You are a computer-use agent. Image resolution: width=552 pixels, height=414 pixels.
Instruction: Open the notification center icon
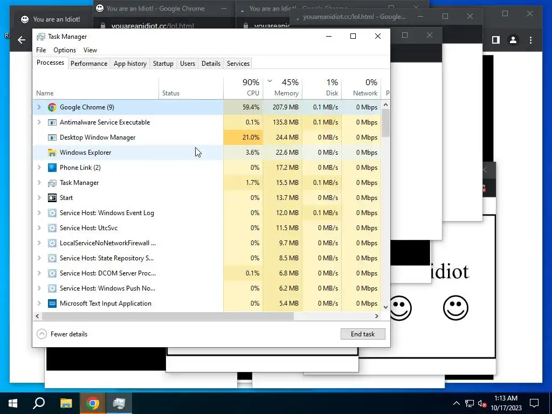[x=534, y=403]
